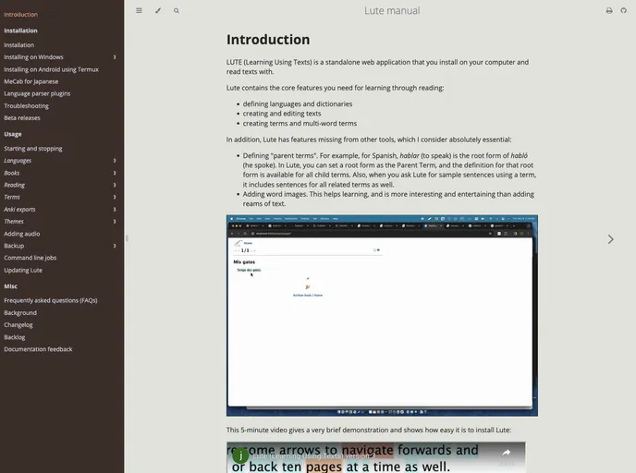The height and width of the screenshot is (473, 636).
Task: Click the share arrow on the video
Action: coord(506,453)
